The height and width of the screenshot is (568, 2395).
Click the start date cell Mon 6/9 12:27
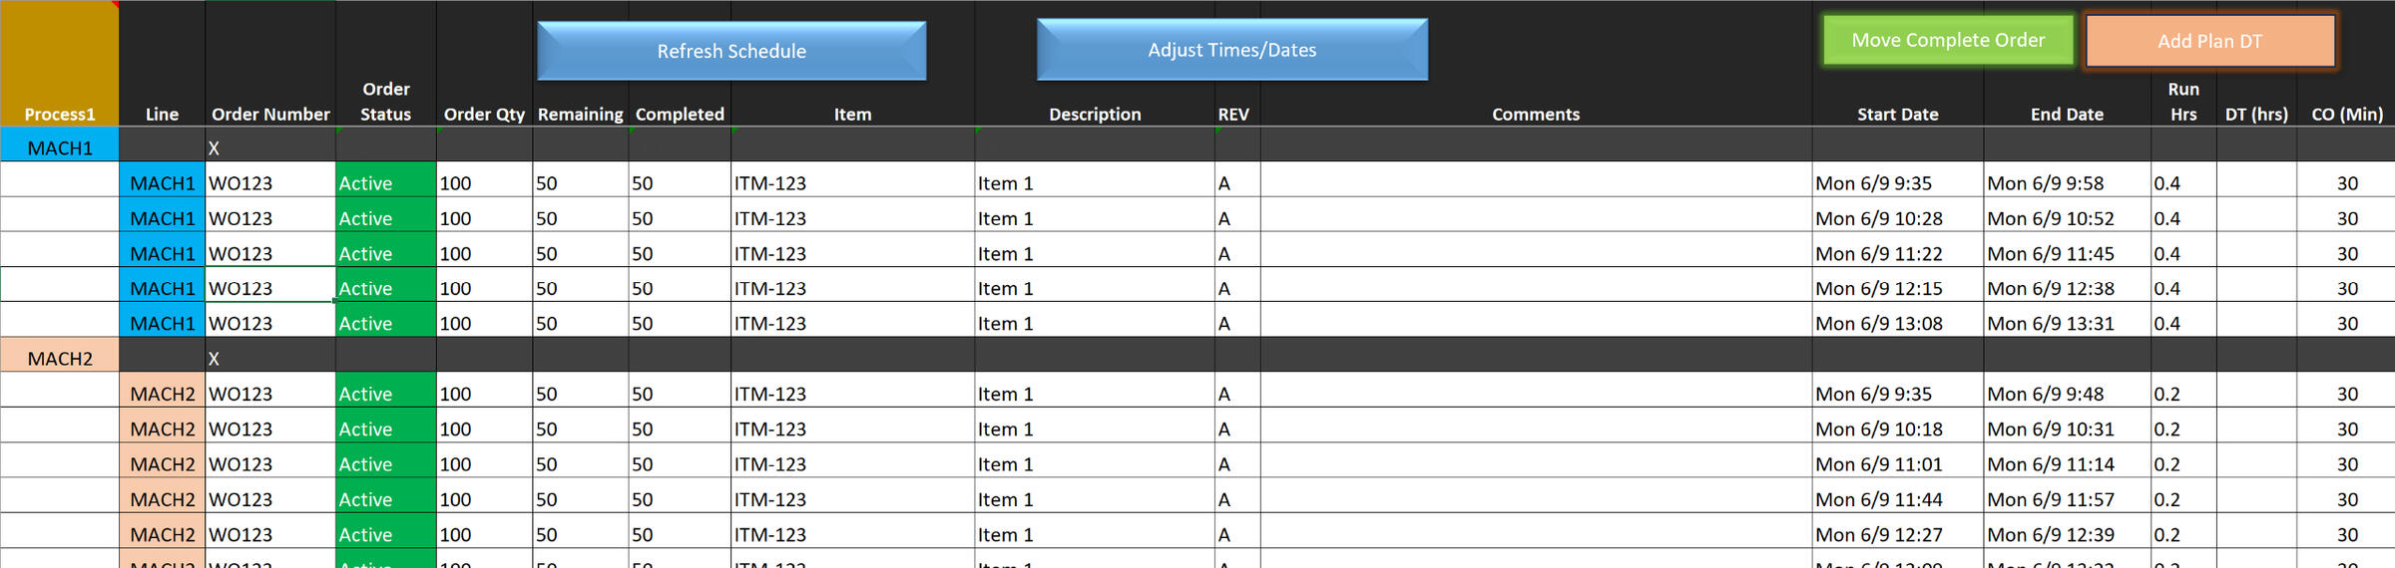coord(1879,535)
